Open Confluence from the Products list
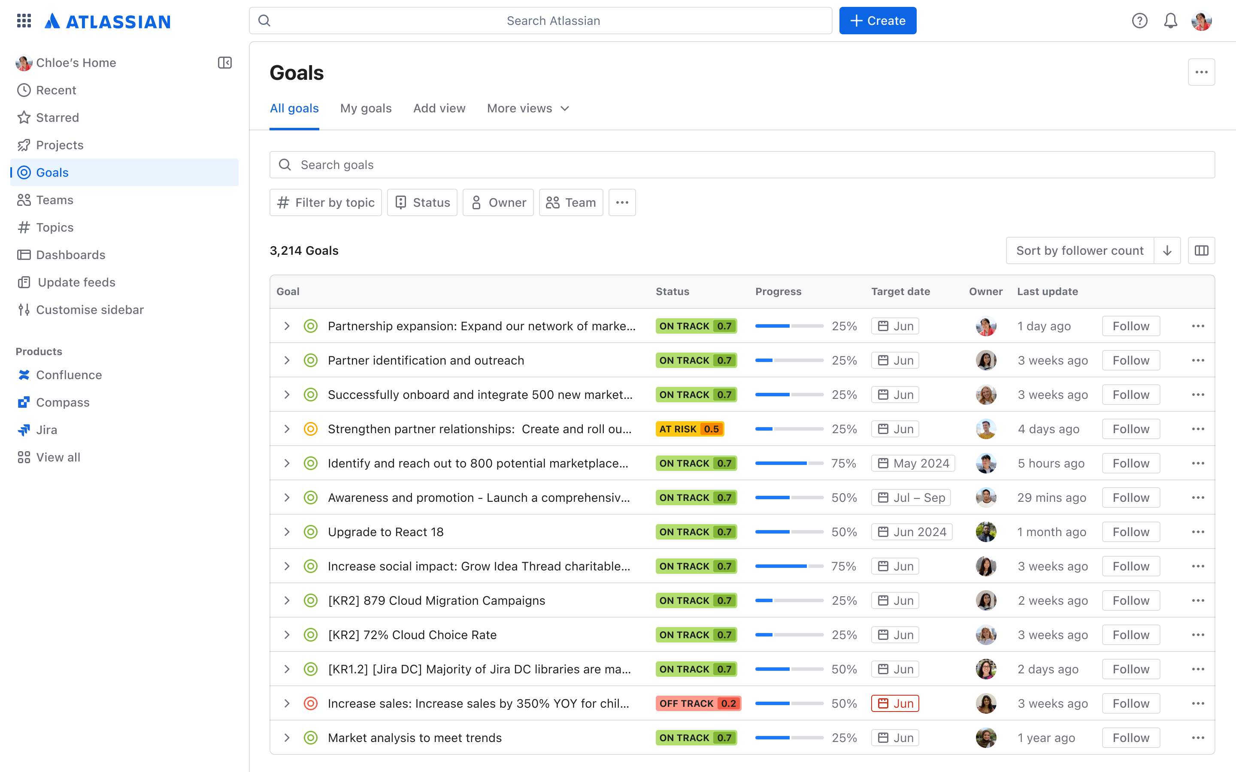Screen dimensions: 1236x772 click(68, 375)
